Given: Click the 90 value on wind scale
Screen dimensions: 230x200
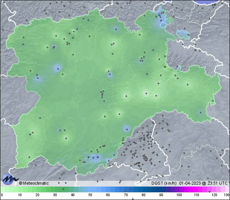Looking at the screenshot, I should [161, 195].
